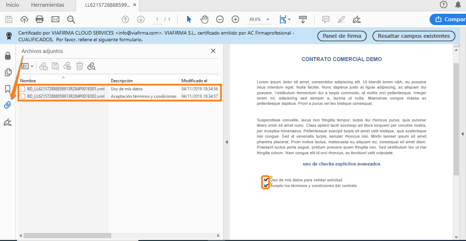Screen dimensions: 466x241
Task: Expand the fit page options dropdown
Action: point(289,19)
